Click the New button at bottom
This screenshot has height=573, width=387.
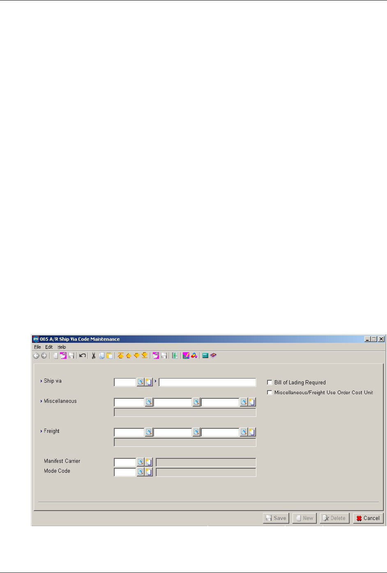(304, 518)
